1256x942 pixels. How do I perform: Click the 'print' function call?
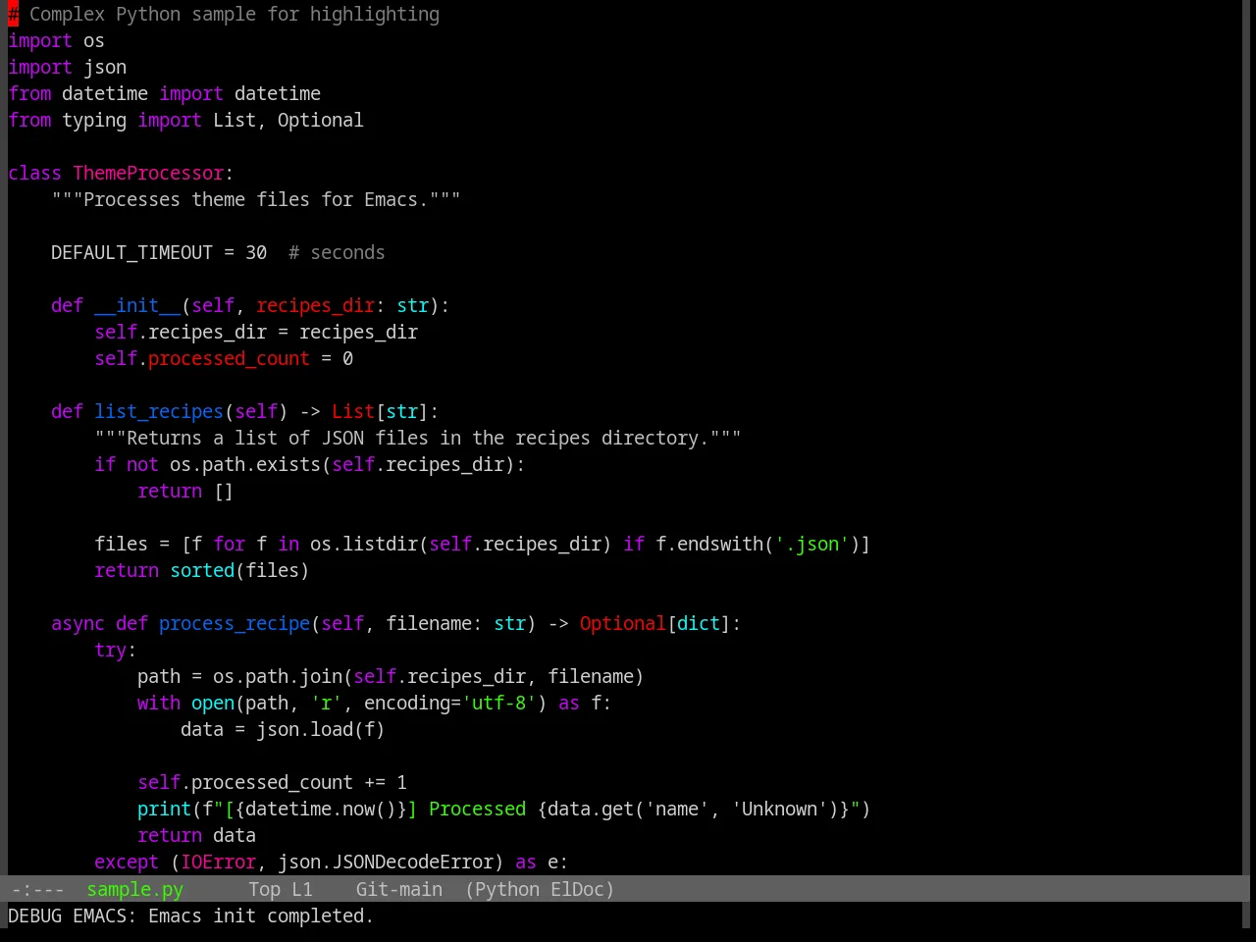pos(164,809)
